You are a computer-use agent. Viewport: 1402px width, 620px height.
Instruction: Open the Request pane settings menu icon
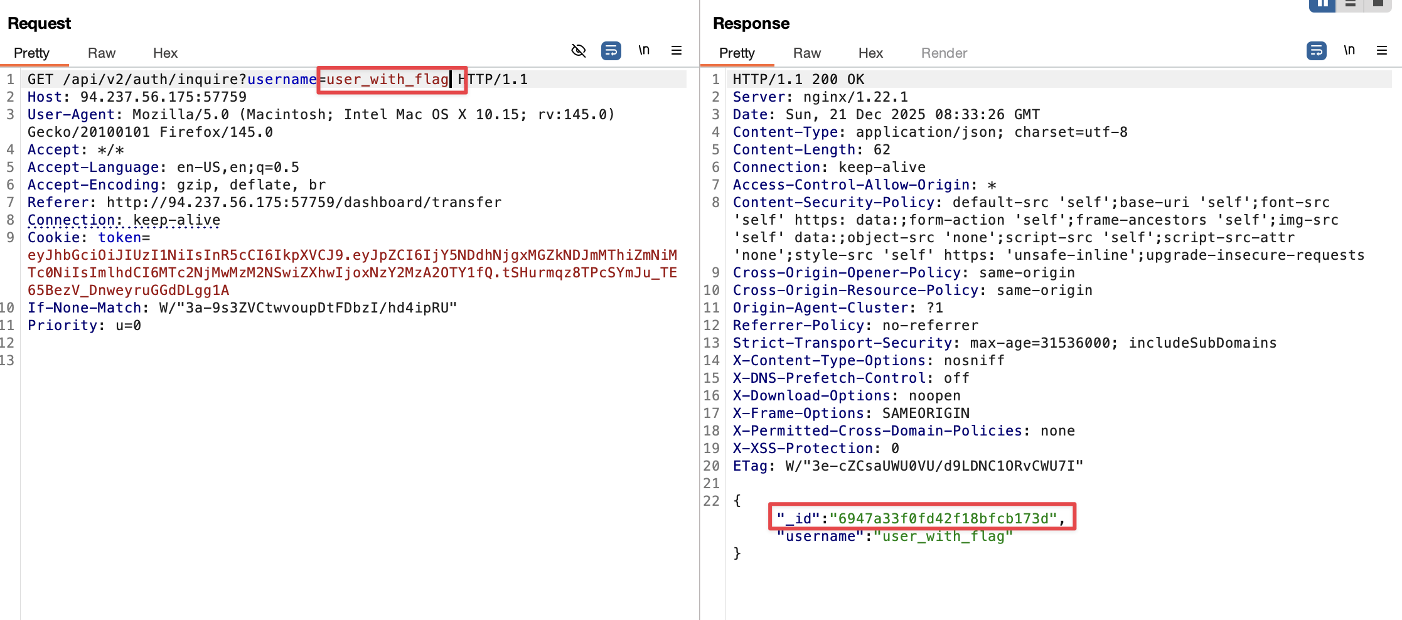[677, 50]
